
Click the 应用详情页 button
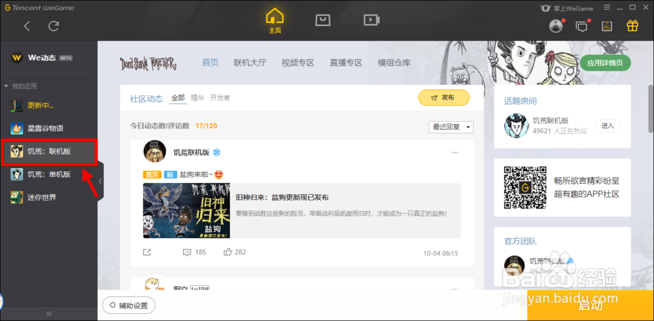605,63
